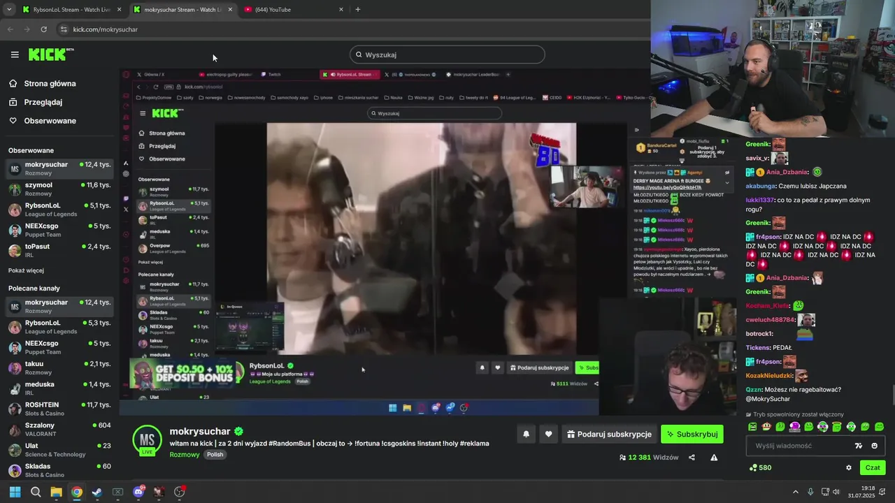Viewport: 895px width, 503px height.
Task: Click the Rozmowy category link
Action: [185, 454]
